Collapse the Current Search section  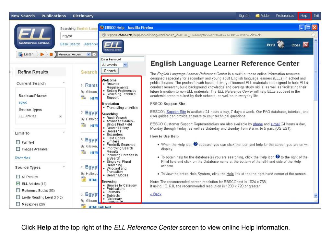64,83
